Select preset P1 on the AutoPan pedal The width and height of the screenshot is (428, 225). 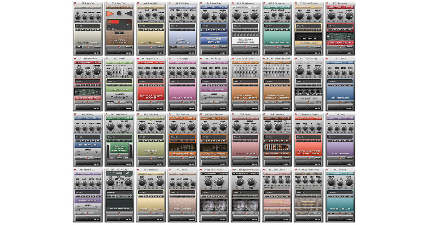tap(83, 30)
